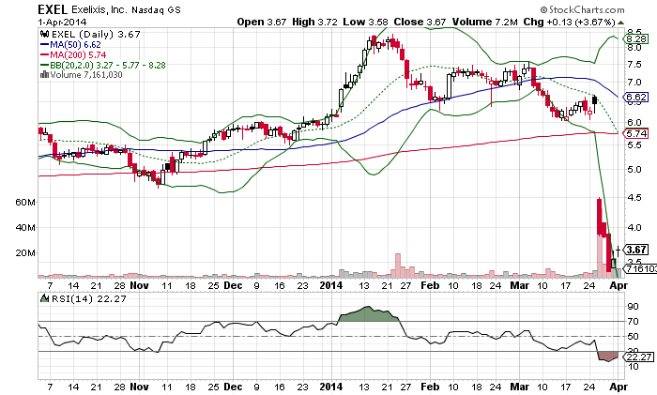Click the 2014 label on price chart axis
Image resolution: width=657 pixels, height=395 pixels.
coord(330,285)
